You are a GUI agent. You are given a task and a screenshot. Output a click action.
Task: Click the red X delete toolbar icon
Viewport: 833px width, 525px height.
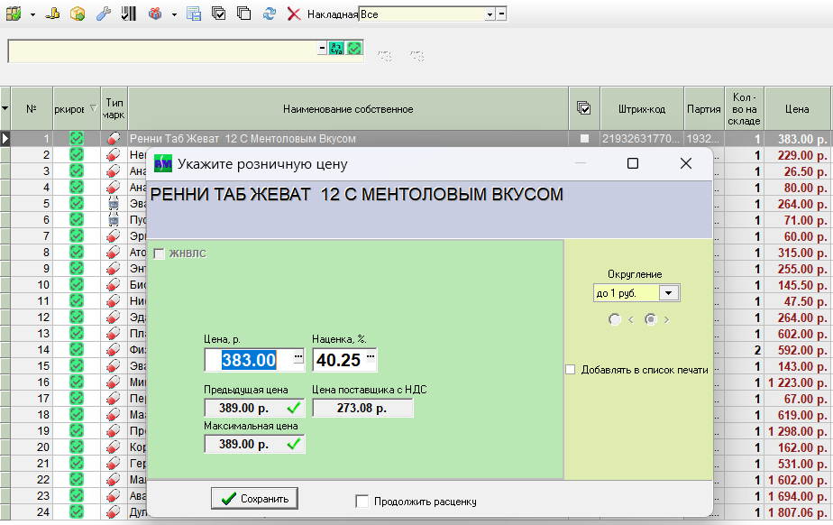(294, 14)
